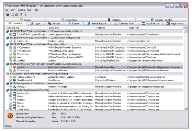Viewport: 192px width, 131px height.
Task: Click the NvMediaCenter entry icon
Action: coord(14,51)
